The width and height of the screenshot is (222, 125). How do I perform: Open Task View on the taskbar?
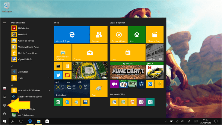point(21,121)
